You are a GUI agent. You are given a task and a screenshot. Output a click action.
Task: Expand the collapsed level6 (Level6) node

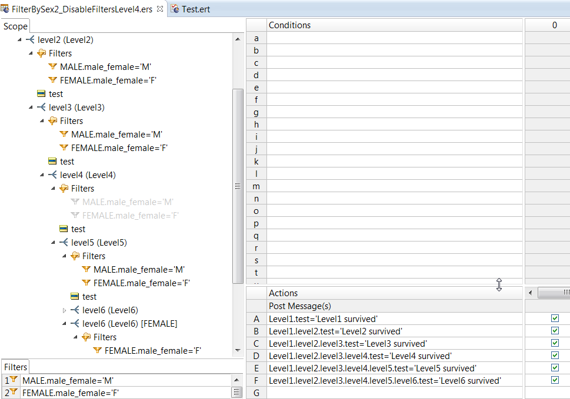pos(64,310)
